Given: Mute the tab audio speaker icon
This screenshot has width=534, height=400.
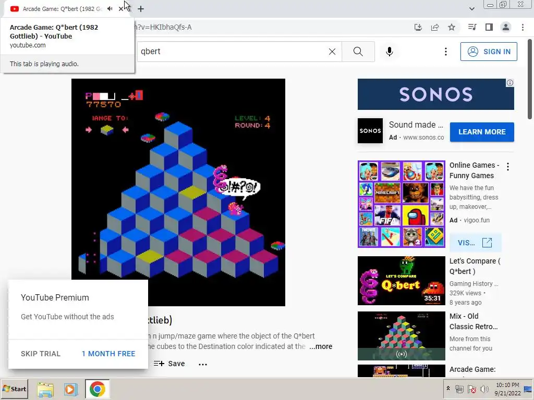Looking at the screenshot, I should pyautogui.click(x=110, y=9).
